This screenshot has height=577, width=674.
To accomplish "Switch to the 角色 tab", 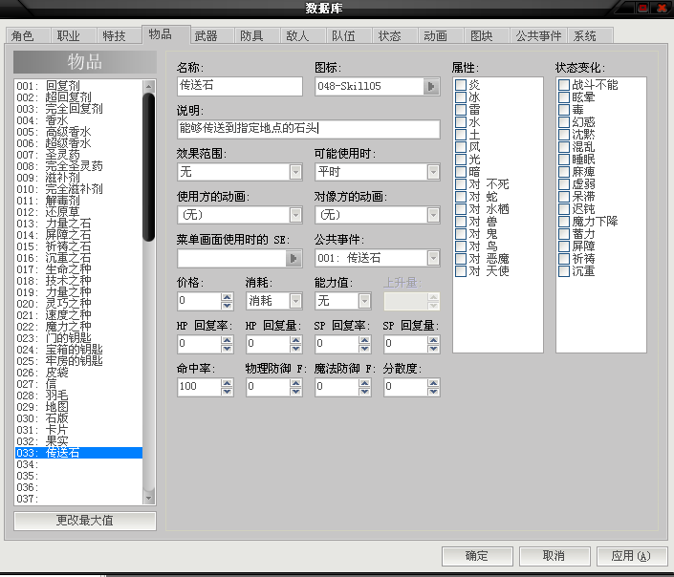I will 28,35.
